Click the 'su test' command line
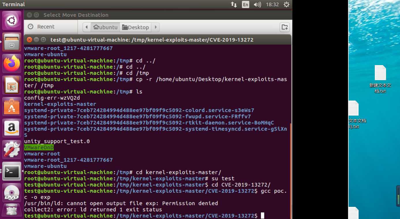Screen dimensions: 400x219 [223, 179]
